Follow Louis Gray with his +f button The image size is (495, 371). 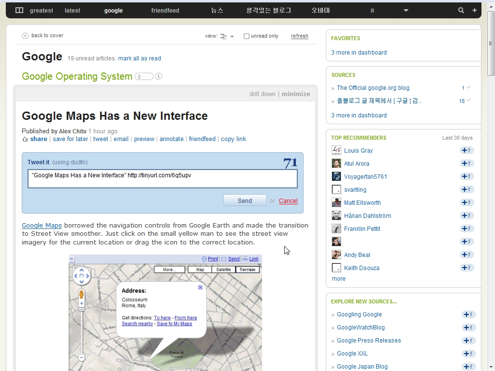point(466,151)
